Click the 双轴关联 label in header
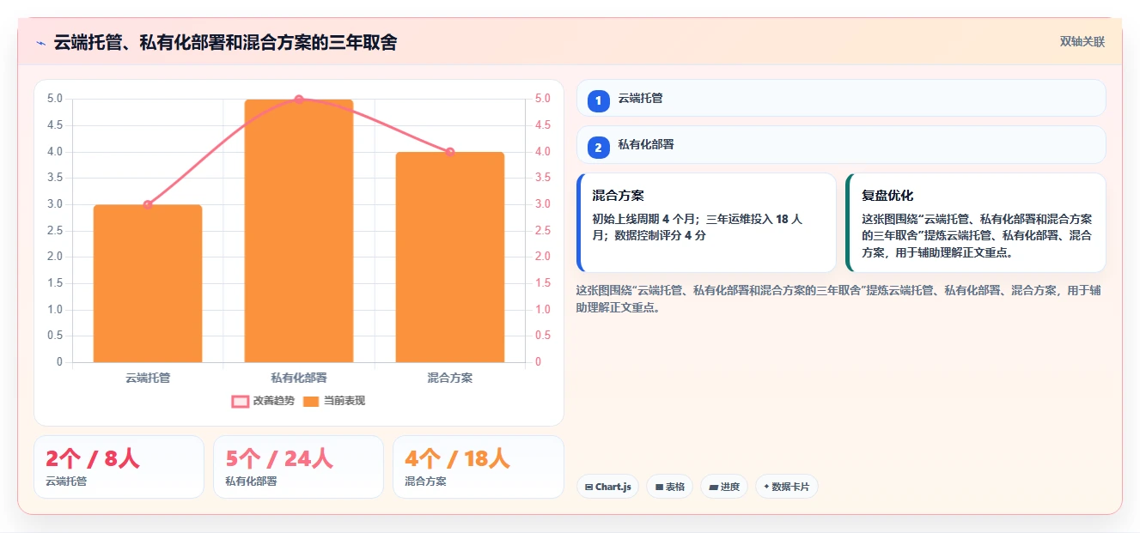Image resolution: width=1140 pixels, height=533 pixels. pyautogui.click(x=1082, y=42)
